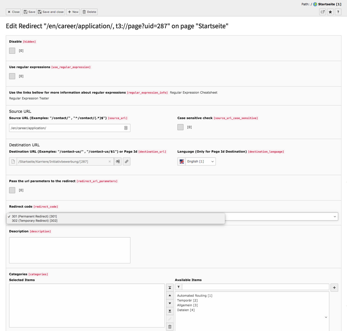Open the link browser via the chain icon
The image size is (347, 331).
127,161
